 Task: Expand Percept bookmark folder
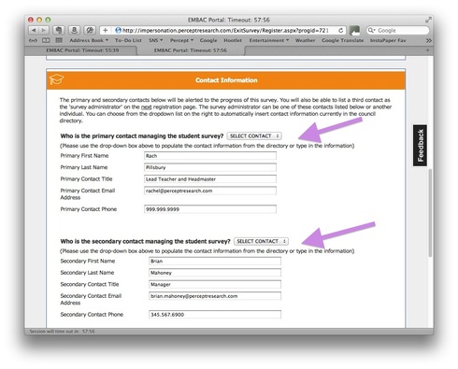(181, 40)
